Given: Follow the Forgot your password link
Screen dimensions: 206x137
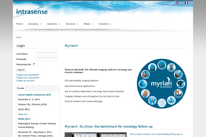Looking at the screenshot, I should [x=28, y=75].
